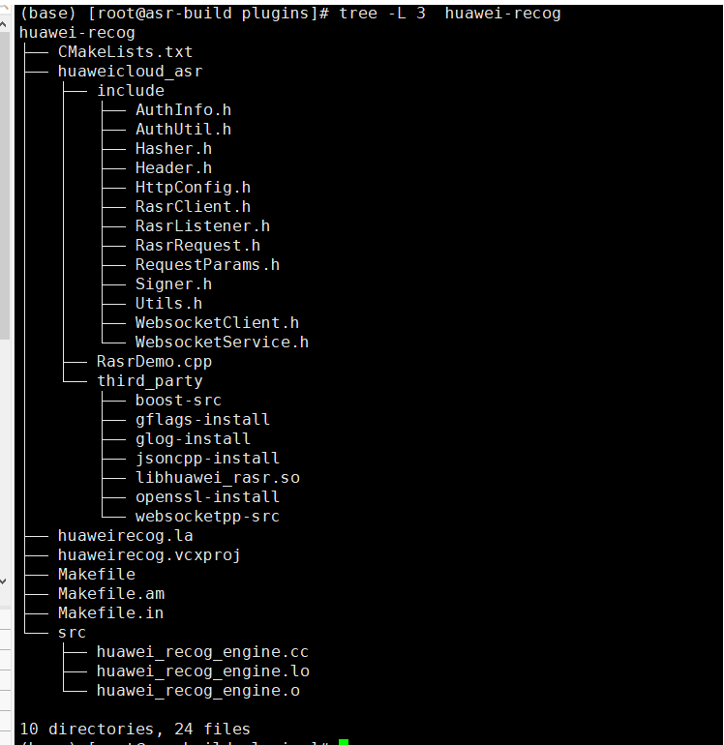Click the huaweicloud_asr directory name
Screen dimensions: 724x745
[x=130, y=72]
